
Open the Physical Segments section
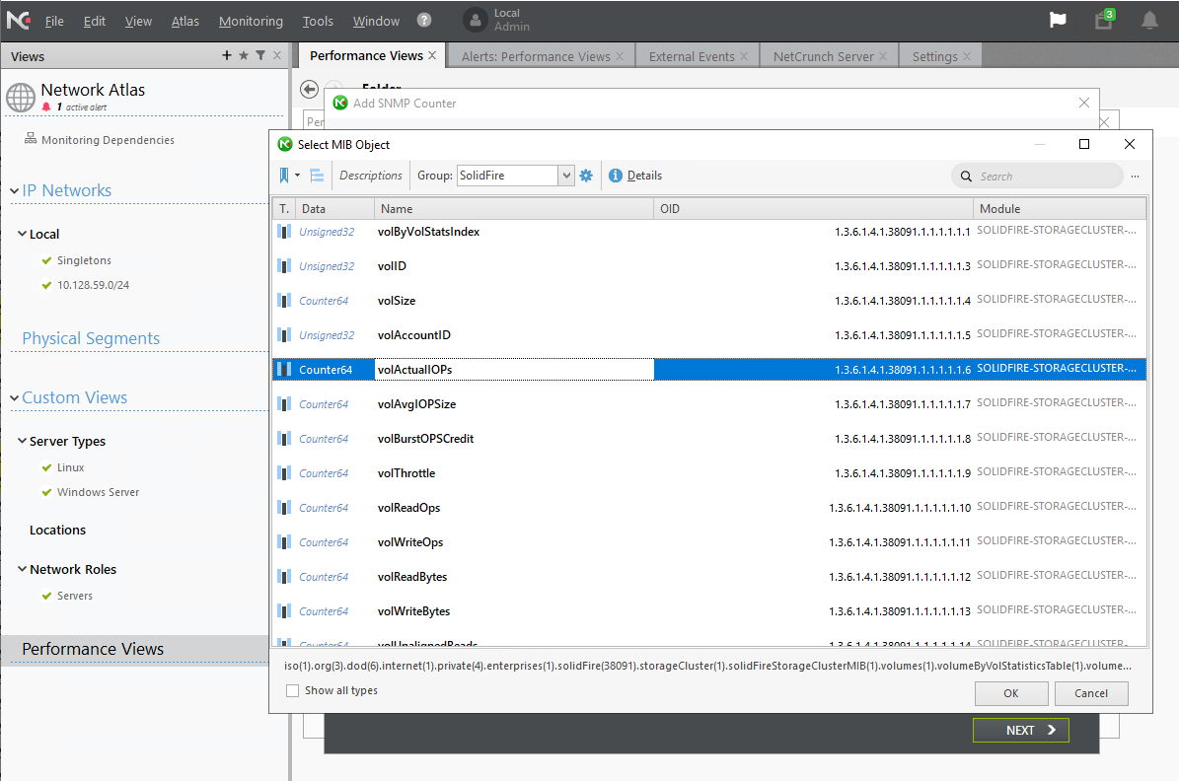pyautogui.click(x=91, y=338)
